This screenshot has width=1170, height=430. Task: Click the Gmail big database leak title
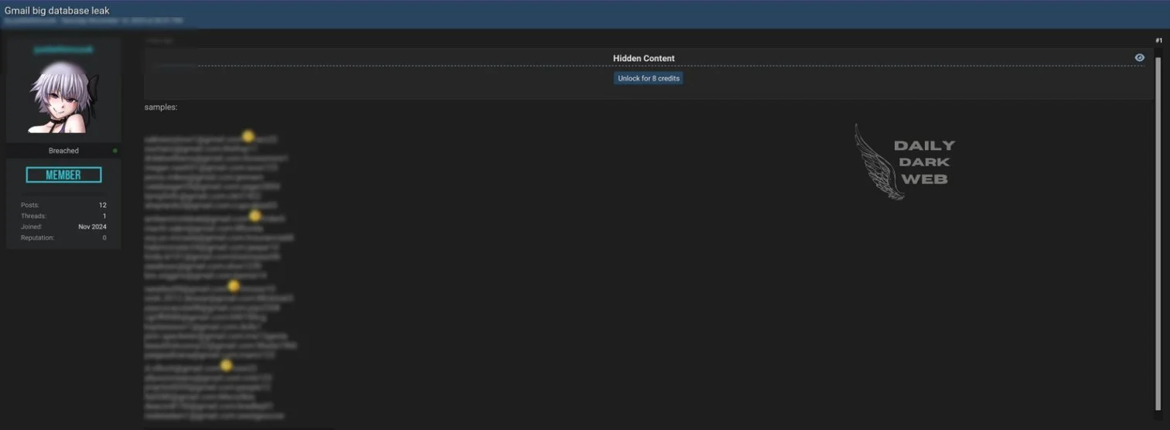pos(57,11)
